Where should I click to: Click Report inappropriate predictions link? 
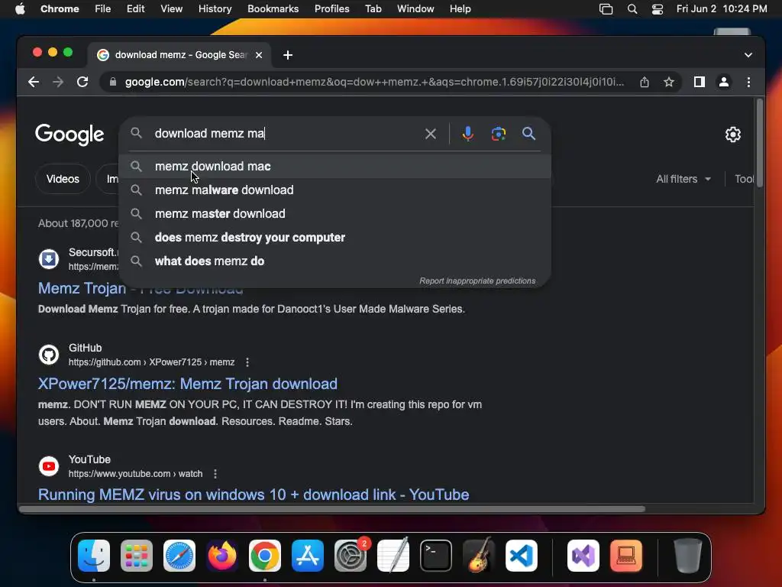tap(477, 281)
